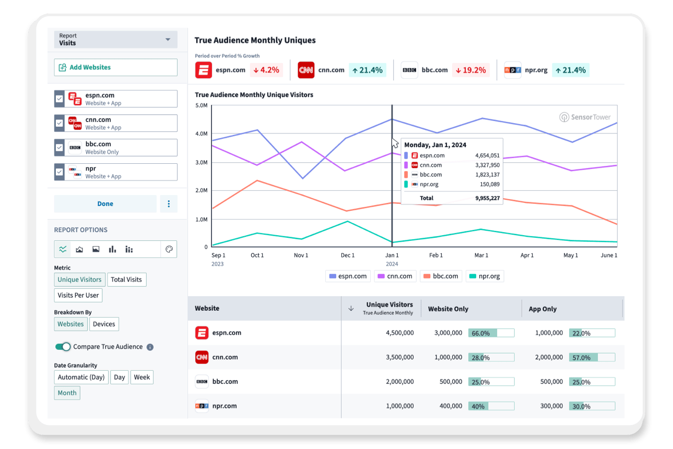Set date granularity to Week
This screenshot has height=449, width=673.
tap(141, 377)
